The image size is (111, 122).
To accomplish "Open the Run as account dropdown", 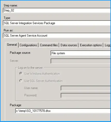I will coord(57,36).
